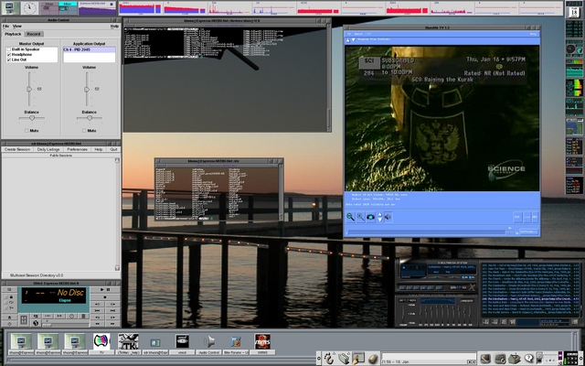Check Built-in Speaker in Master Output
The image size is (585, 366).
pos(9,49)
